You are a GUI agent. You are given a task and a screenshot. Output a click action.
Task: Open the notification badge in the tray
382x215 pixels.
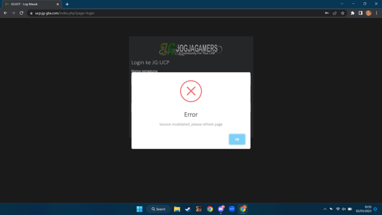click(375, 209)
